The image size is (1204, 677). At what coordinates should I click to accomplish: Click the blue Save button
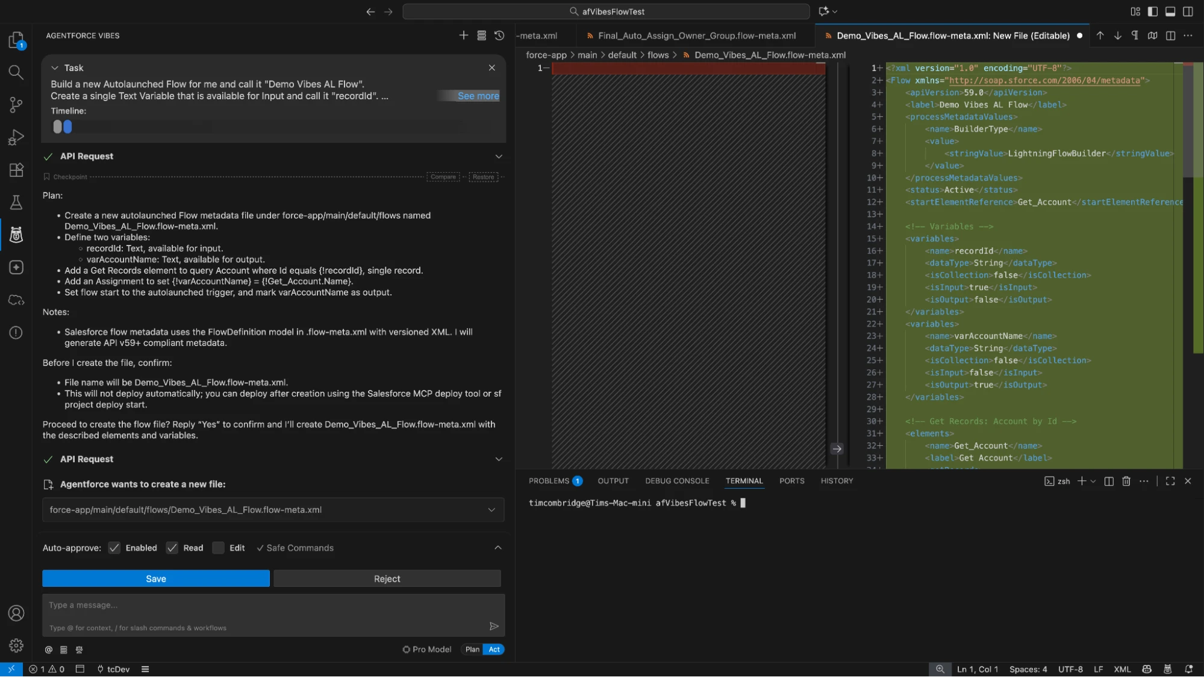(x=156, y=578)
